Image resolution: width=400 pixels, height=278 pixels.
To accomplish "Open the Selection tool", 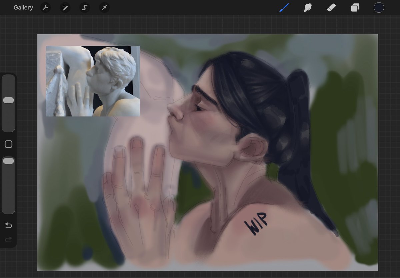I will click(x=85, y=7).
